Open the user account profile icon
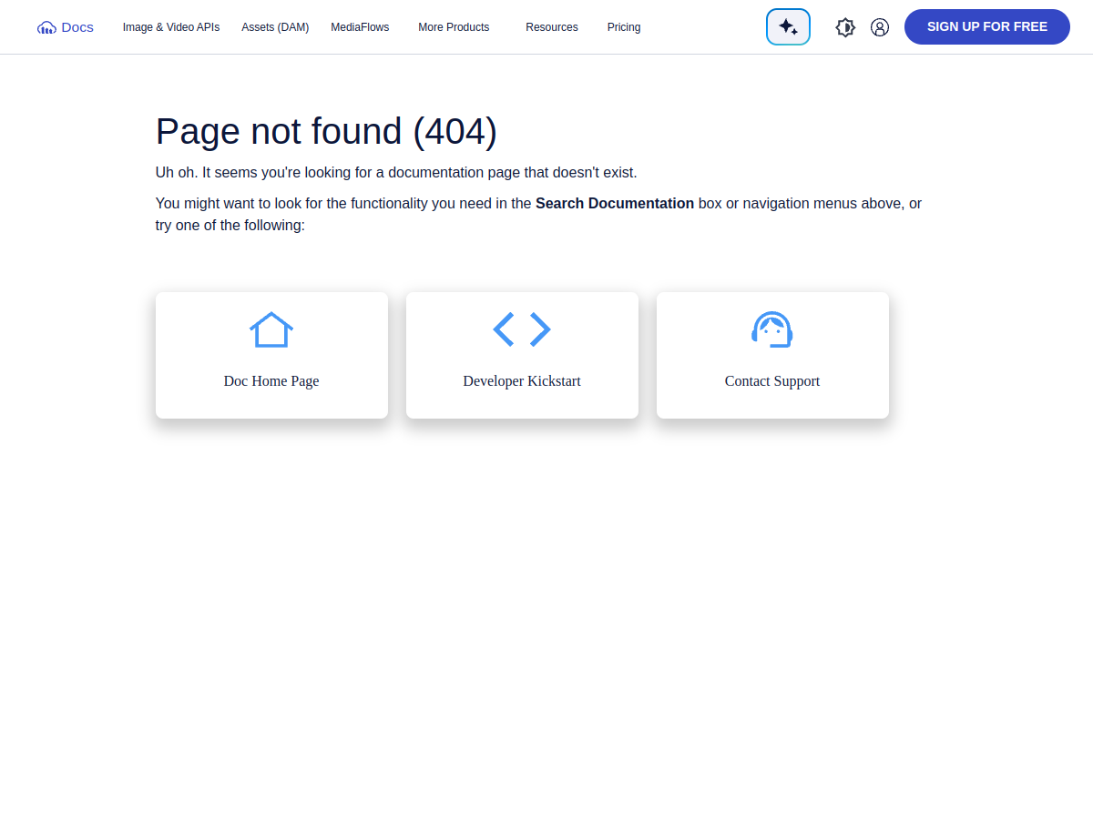This screenshot has height=819, width=1093. pyautogui.click(x=880, y=27)
